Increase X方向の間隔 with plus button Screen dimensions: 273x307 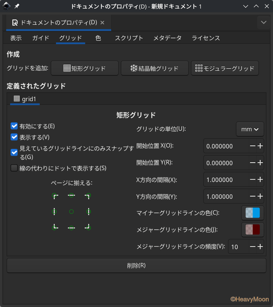pyautogui.click(x=260, y=180)
